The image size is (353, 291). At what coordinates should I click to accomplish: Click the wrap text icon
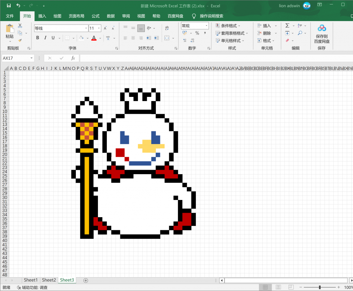[167, 28]
